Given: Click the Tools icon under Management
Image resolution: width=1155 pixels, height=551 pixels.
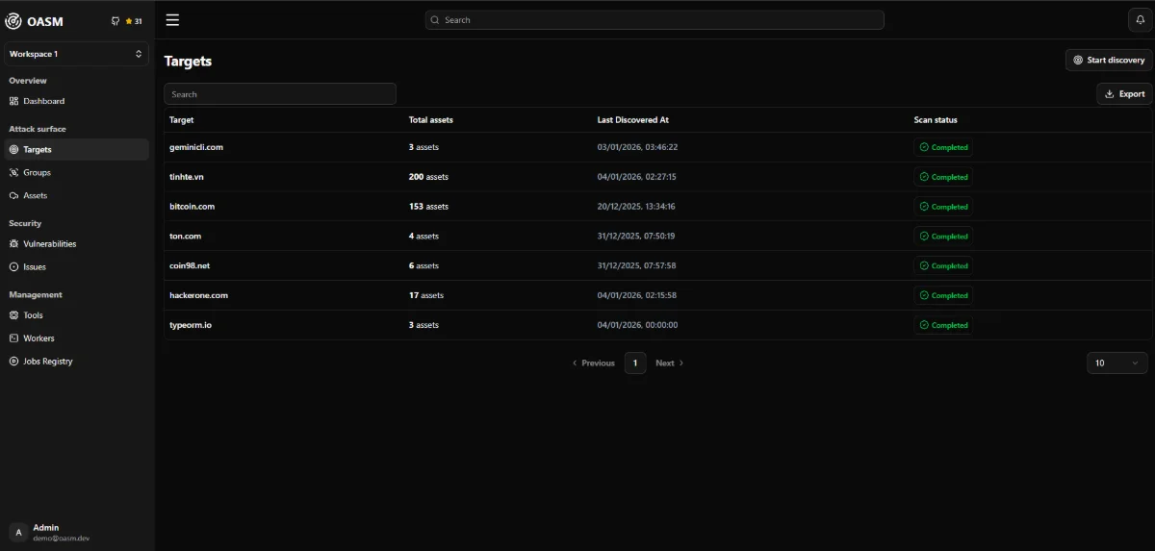Looking at the screenshot, I should click(13, 314).
